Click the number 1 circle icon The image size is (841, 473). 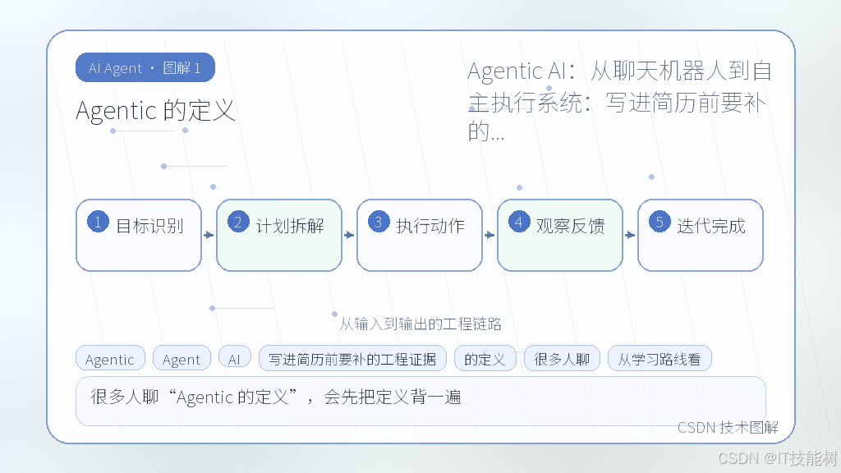click(99, 222)
